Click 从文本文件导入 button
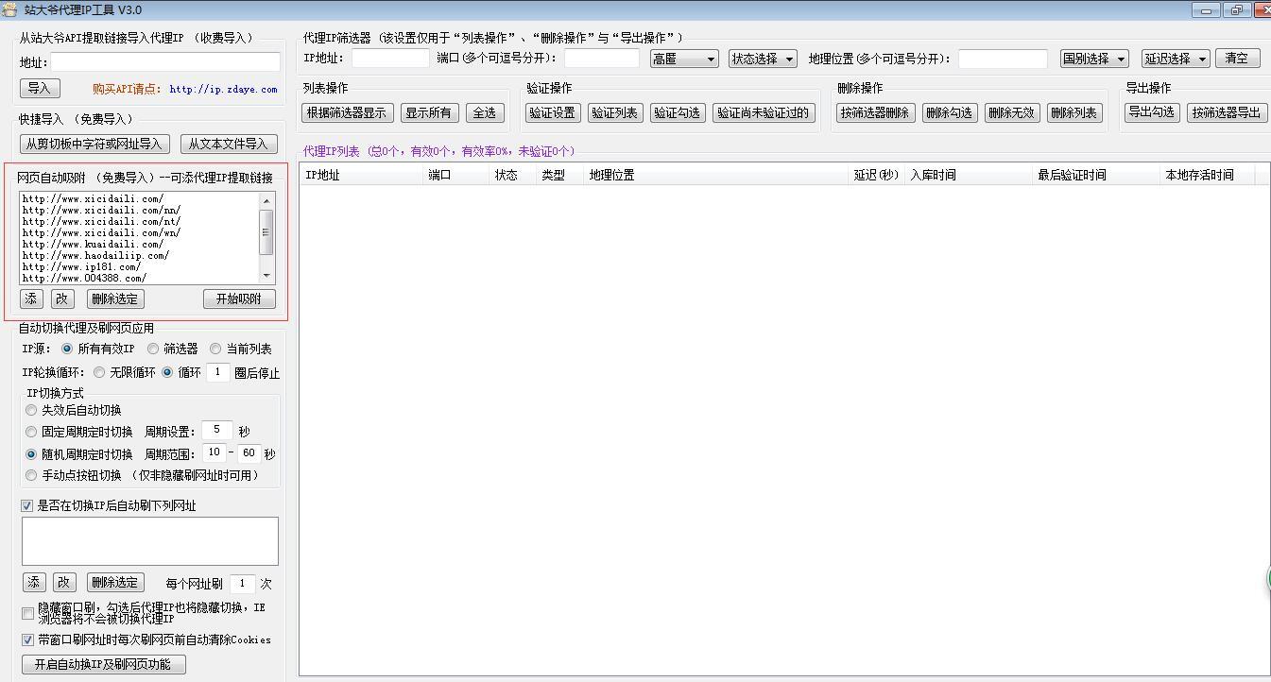1271x682 pixels. [x=228, y=145]
